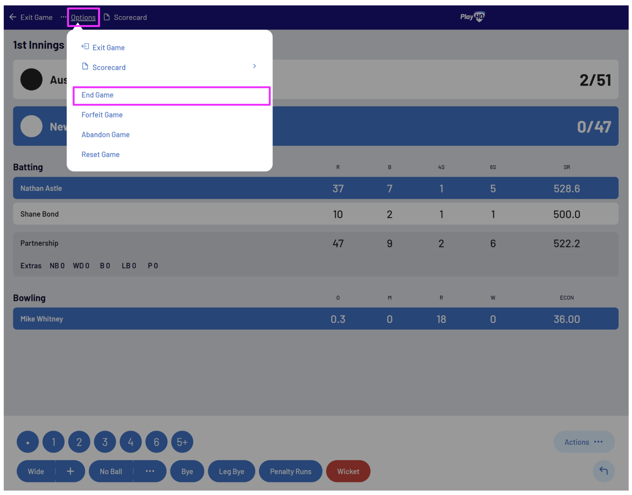632x495 pixels.
Task: Open the Options dropdown in top bar
Action: click(x=83, y=17)
